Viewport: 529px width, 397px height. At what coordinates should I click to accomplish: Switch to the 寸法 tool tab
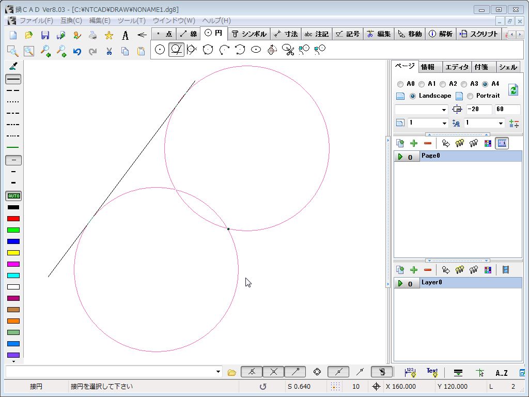286,34
